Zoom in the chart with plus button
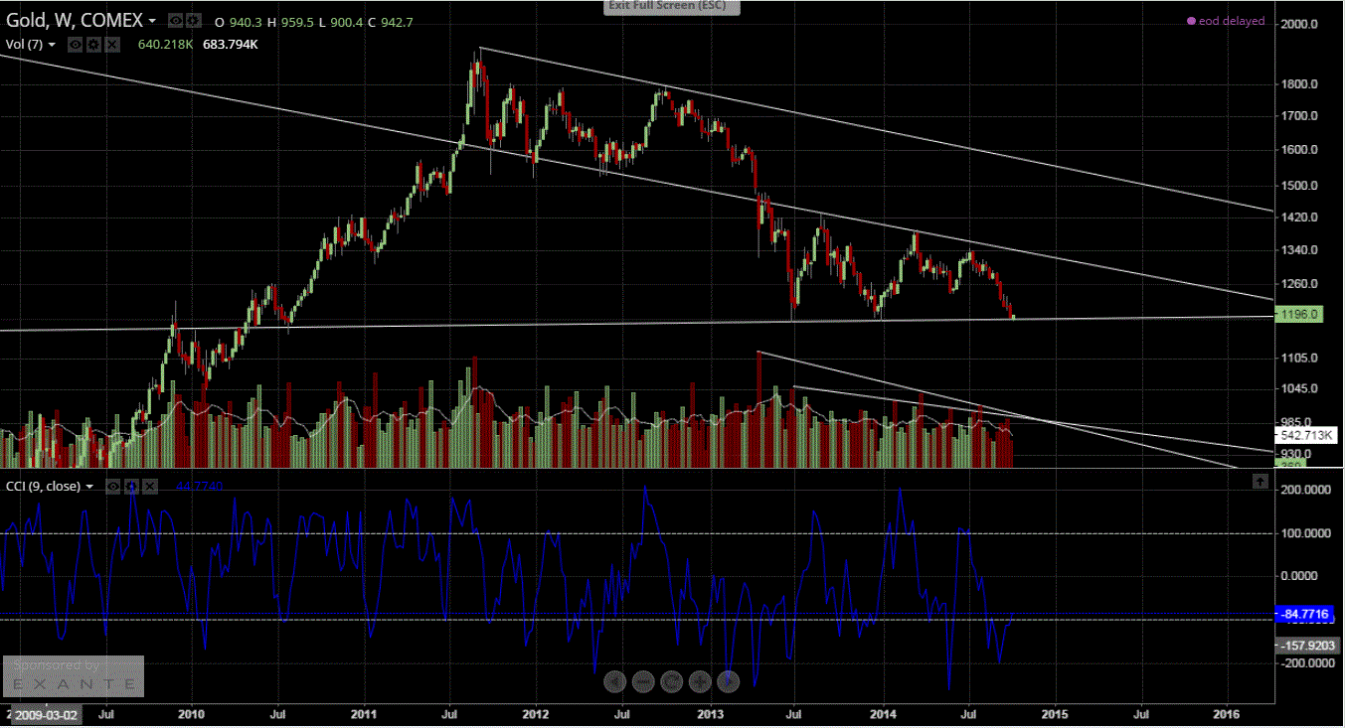Screen dimensions: 1345x728 [x=700, y=681]
